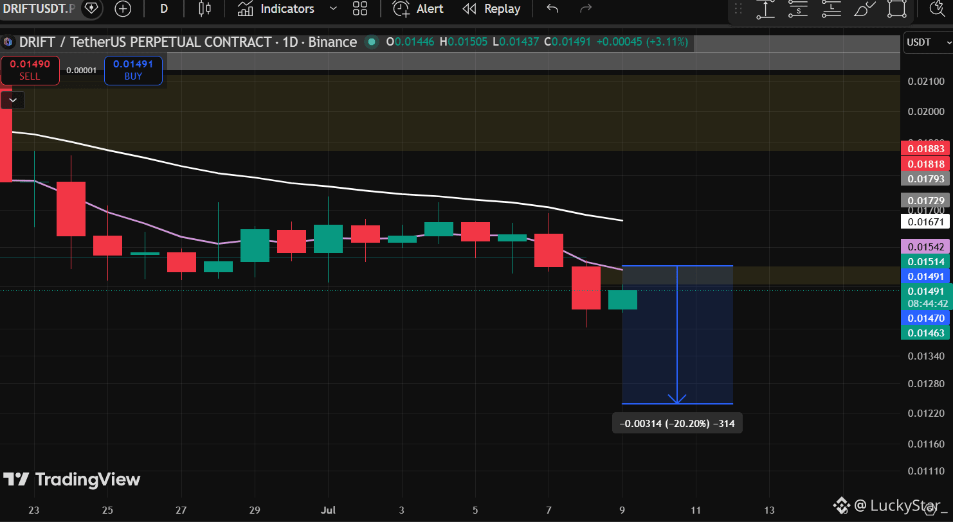This screenshot has height=522, width=953.
Task: Expand the favorite indicators chevron
Action: (333, 9)
